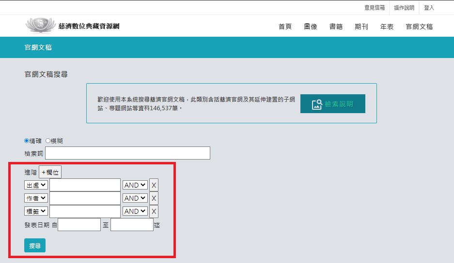Open the AND dropdown in 標籤 row
Image resolution: width=454 pixels, height=263 pixels.
point(135,211)
